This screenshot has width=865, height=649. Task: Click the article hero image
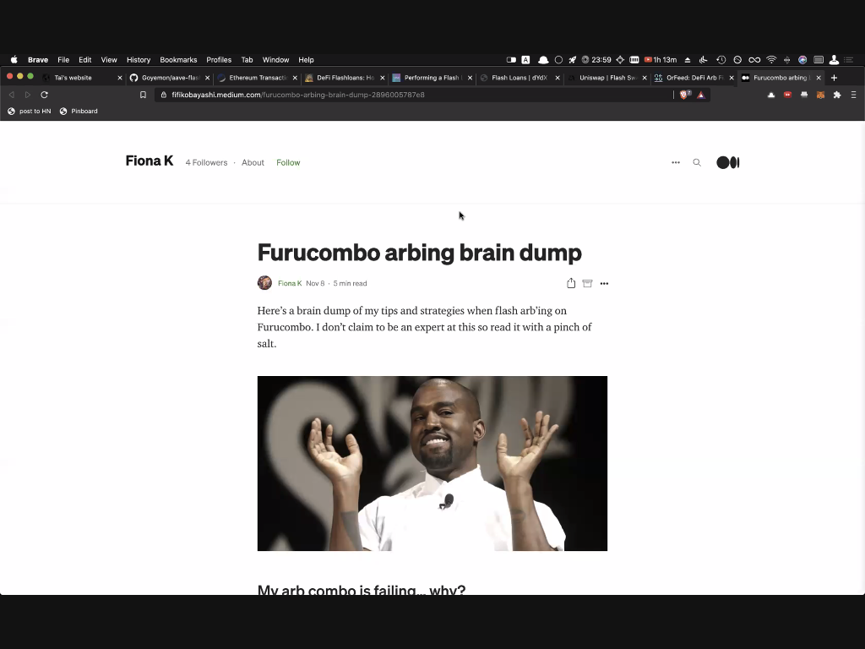[x=432, y=464]
